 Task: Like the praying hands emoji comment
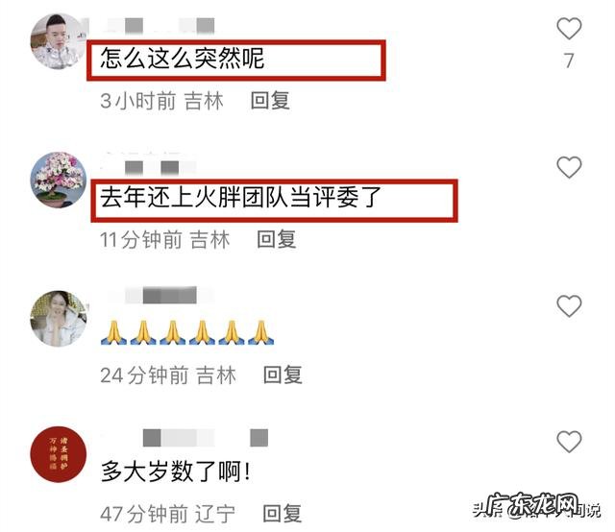click(569, 305)
